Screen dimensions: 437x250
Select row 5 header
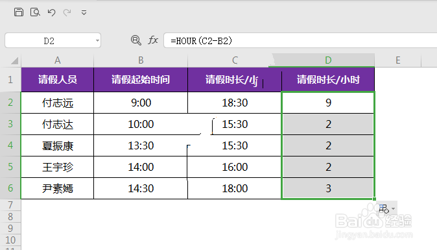pyautogui.click(x=10, y=167)
